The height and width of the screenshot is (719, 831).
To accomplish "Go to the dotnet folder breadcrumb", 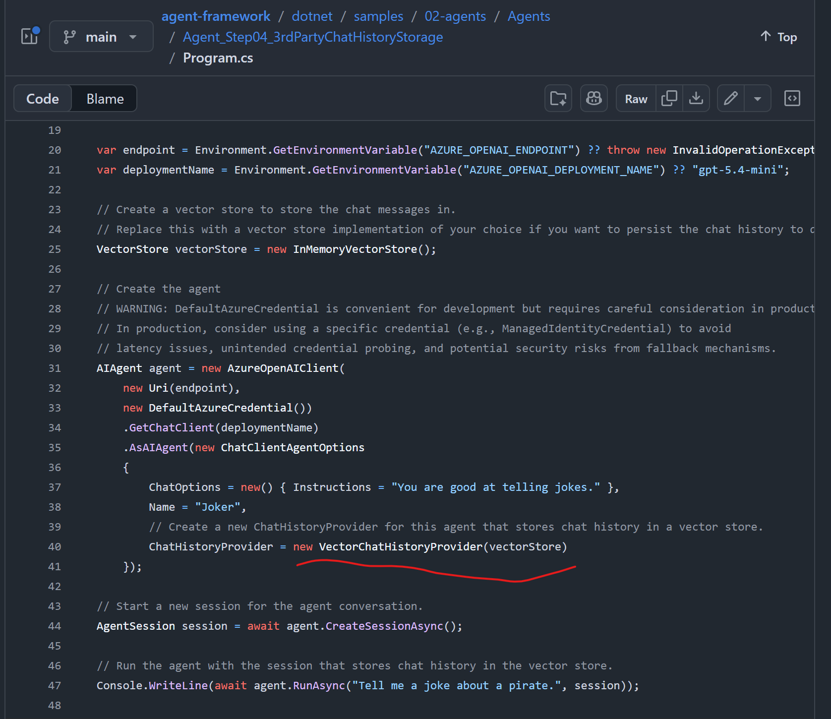I will 312,16.
